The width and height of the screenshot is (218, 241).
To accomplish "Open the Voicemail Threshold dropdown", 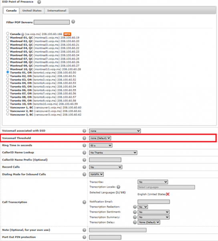I will 100,138.
